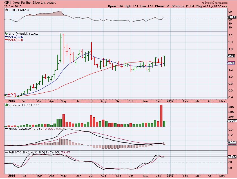Click the RSI indicator icon beside RSI(9)
Screen dimensions: 237x179
click(6, 10)
